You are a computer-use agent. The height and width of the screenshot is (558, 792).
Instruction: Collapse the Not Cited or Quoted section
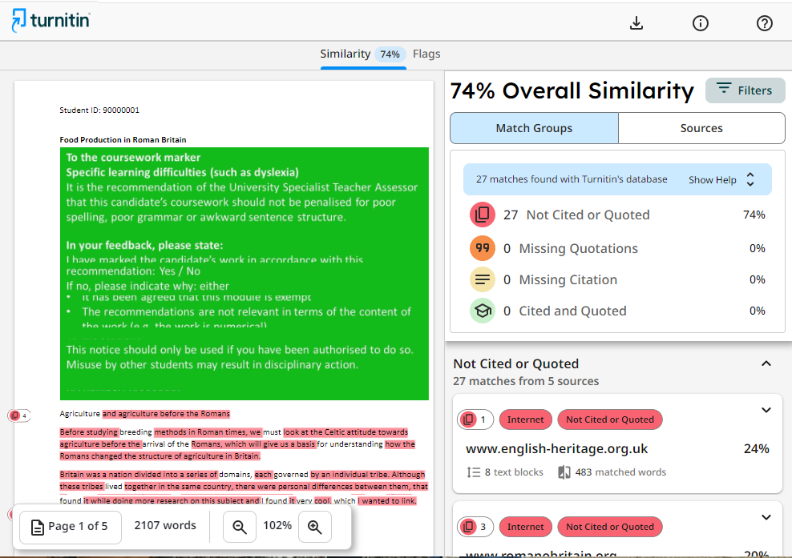[x=766, y=363]
